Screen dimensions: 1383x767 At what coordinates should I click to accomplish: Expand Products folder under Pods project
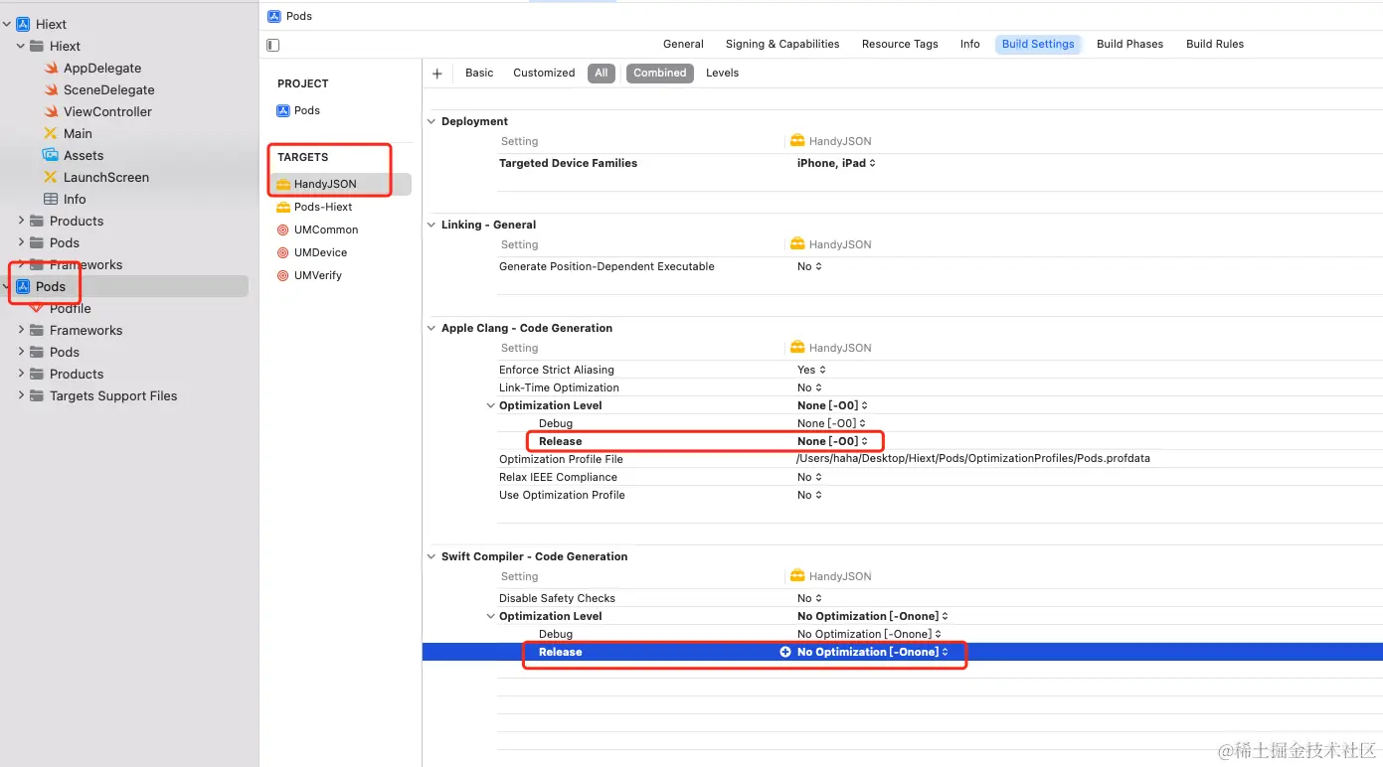22,374
